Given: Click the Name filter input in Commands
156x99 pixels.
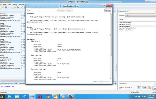Looking at the screenshot, I should pyautogui.click(x=140, y=19).
